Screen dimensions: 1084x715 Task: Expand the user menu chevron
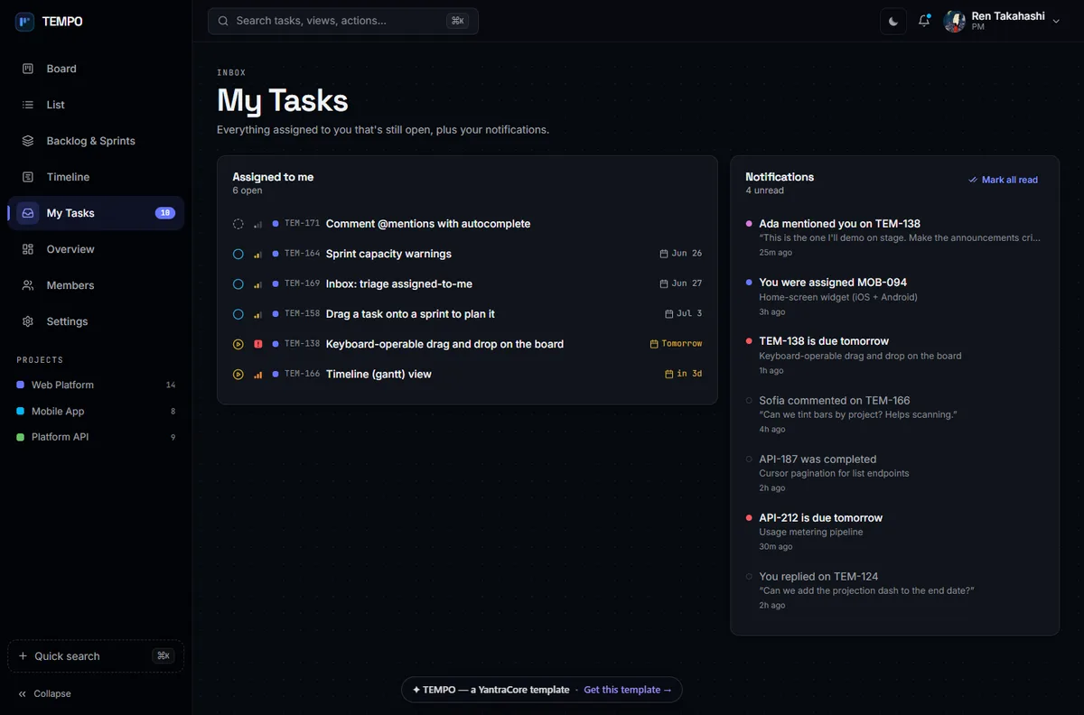click(x=1056, y=21)
